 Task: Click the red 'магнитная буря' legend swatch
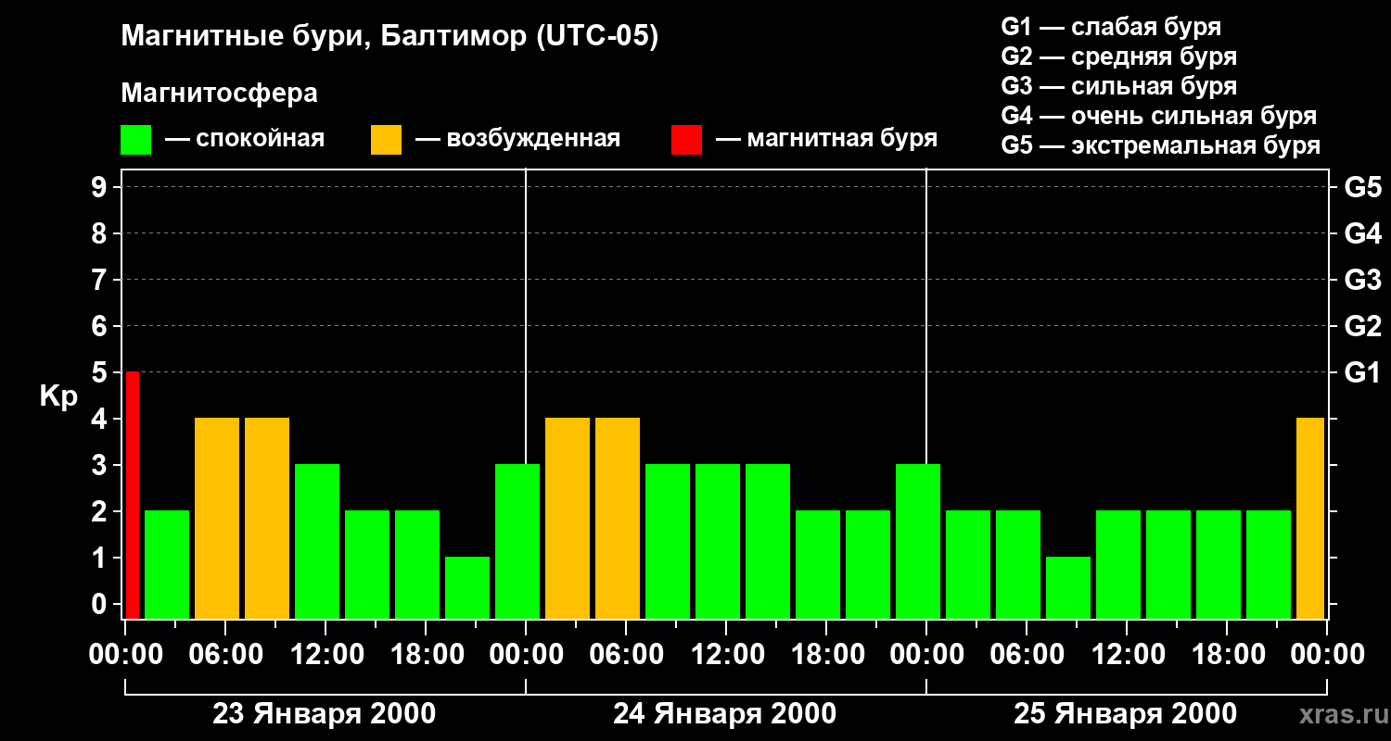coord(686,140)
